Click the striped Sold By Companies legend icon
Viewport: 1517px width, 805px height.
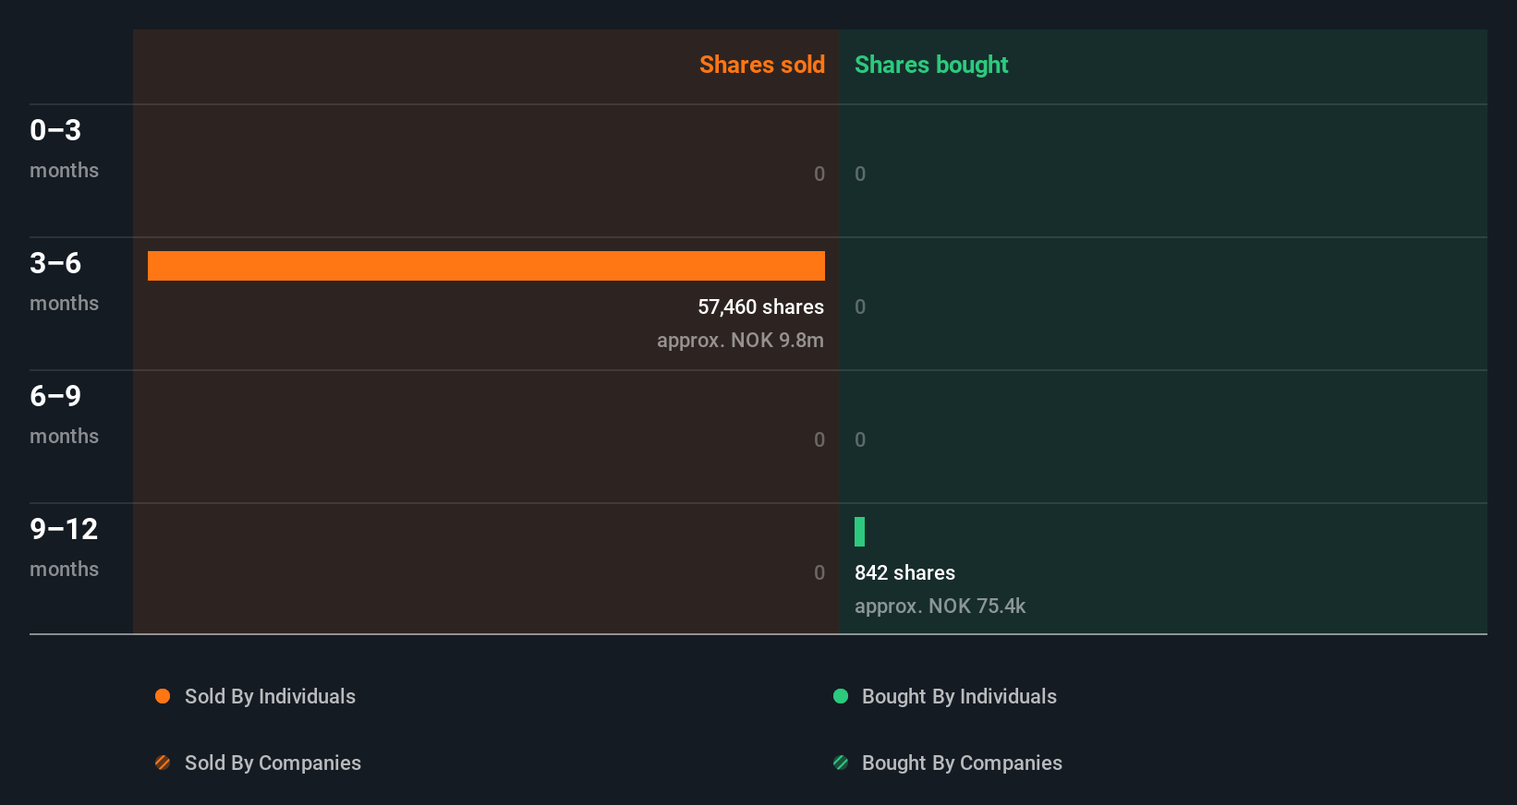click(x=163, y=763)
